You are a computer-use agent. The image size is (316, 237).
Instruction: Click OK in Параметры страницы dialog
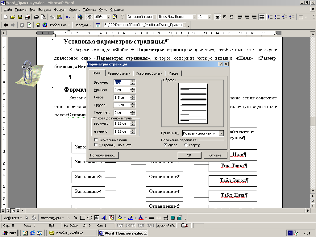(x=189, y=155)
